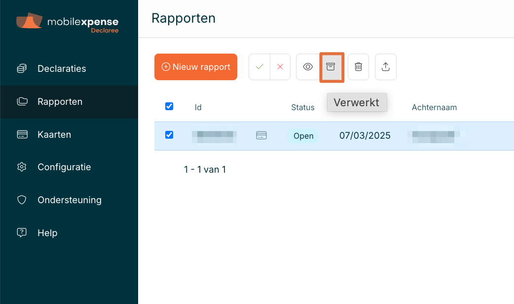Open Ondersteuning in the sidebar
Image resolution: width=514 pixels, height=304 pixels.
coord(69,200)
